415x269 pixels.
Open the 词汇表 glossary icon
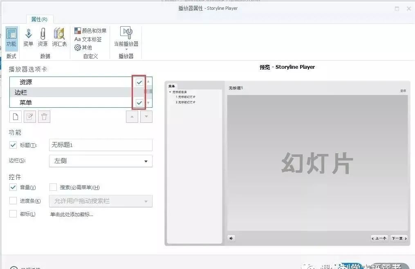(59, 38)
